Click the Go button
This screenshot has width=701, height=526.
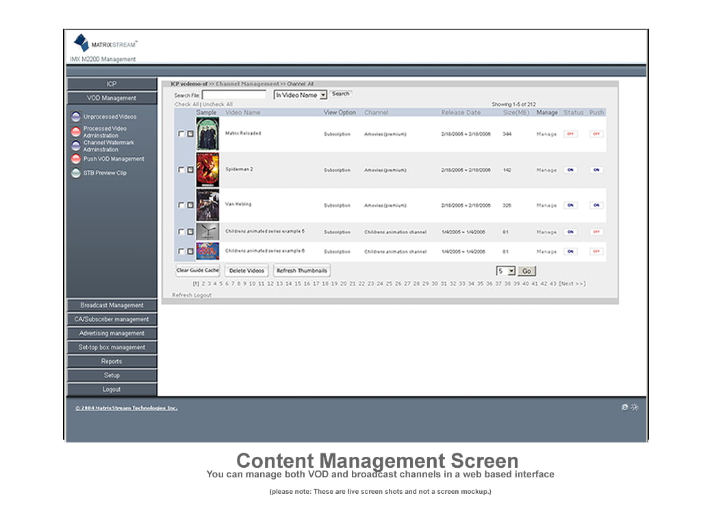[526, 271]
